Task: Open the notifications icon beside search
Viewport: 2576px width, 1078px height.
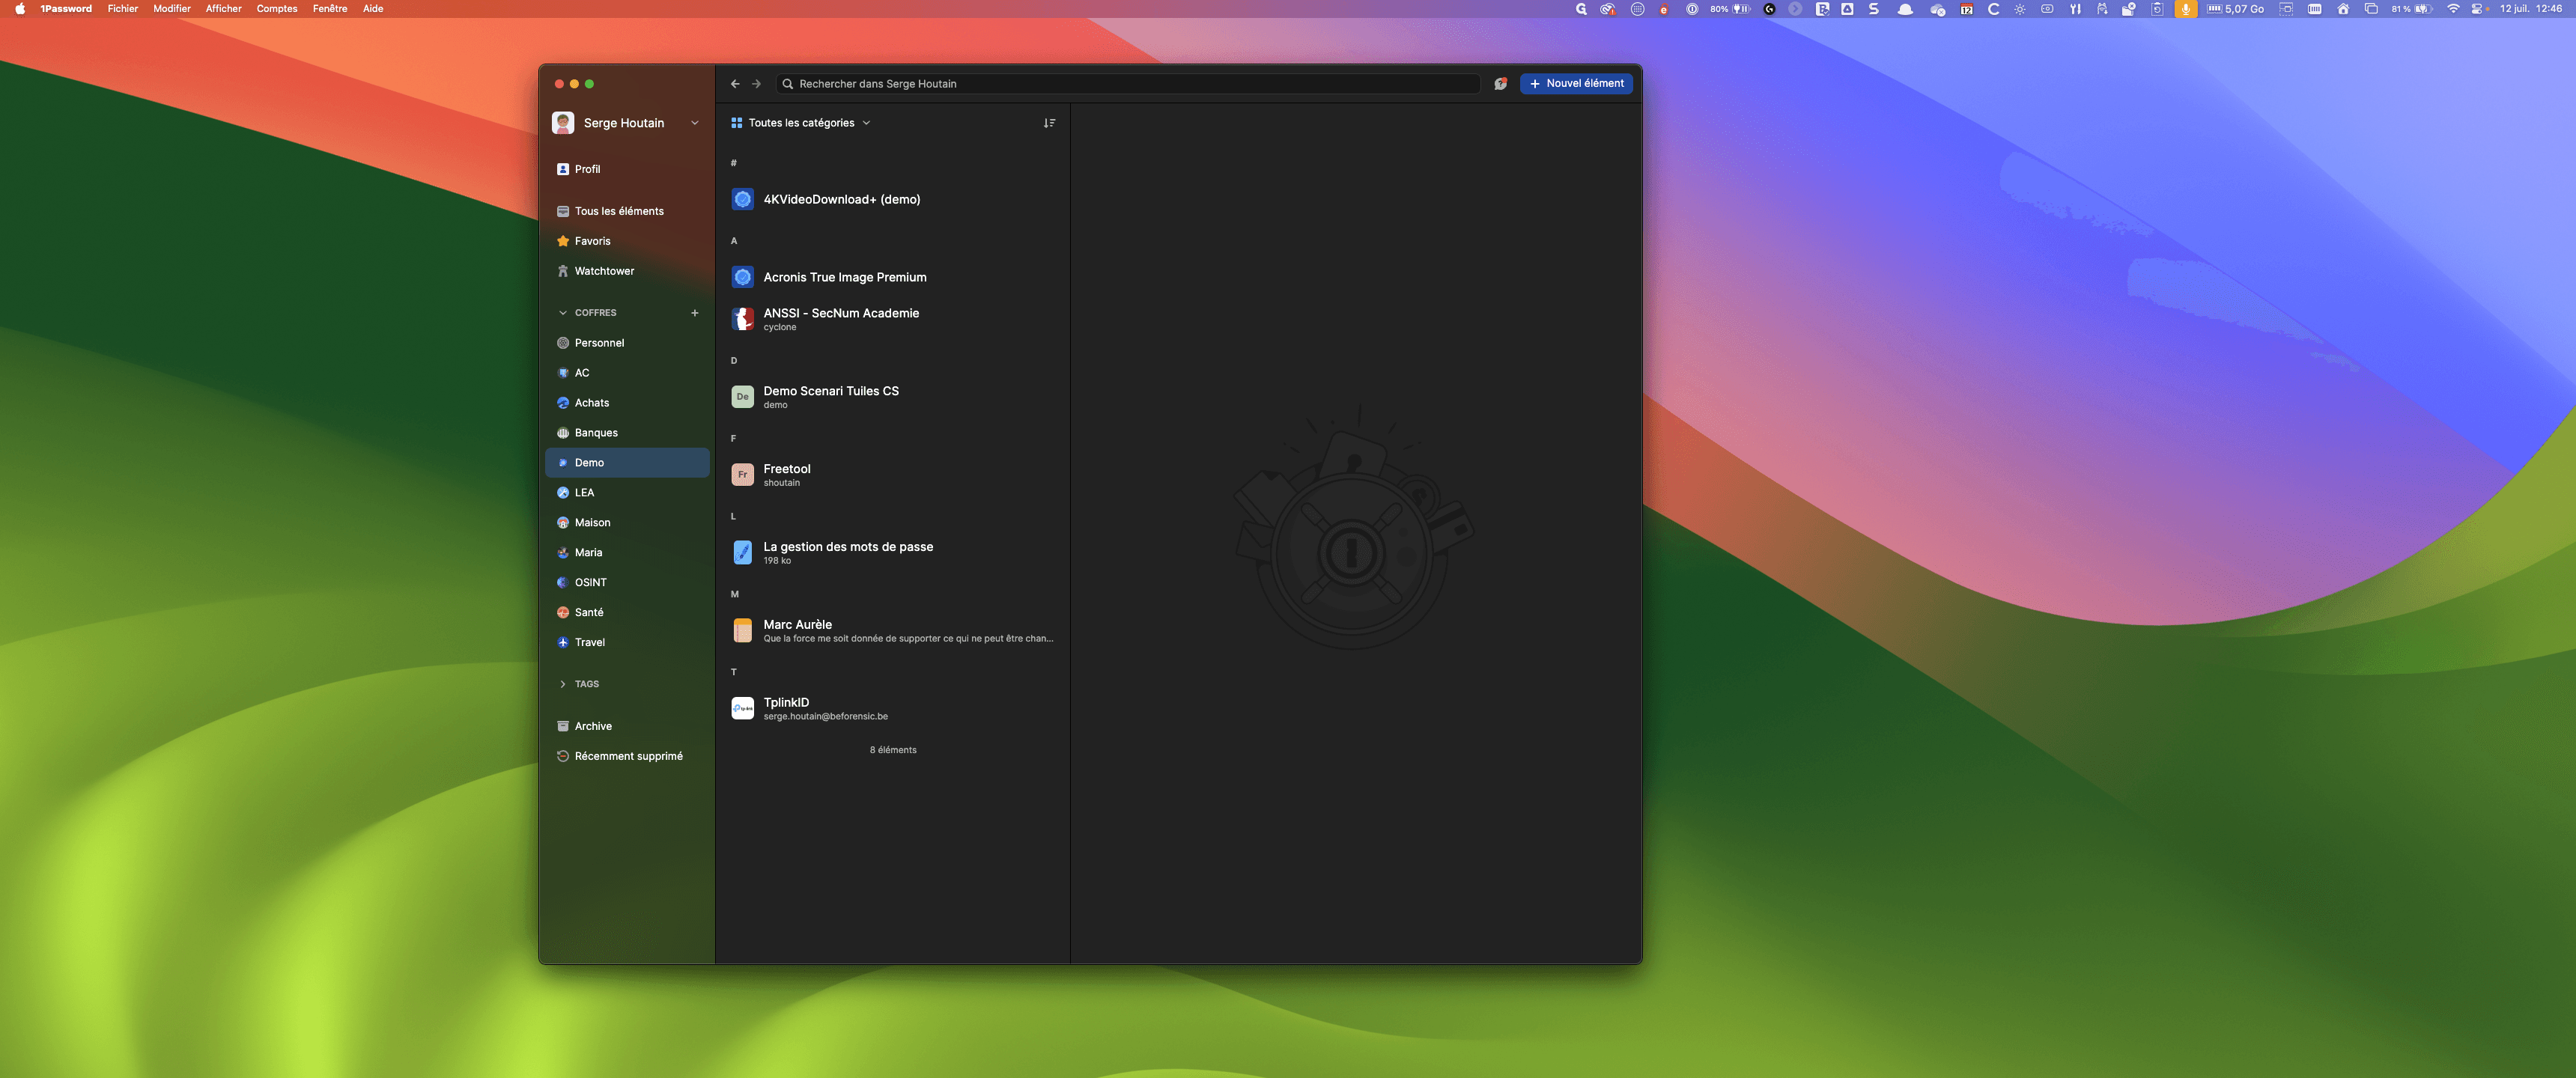Action: click(x=1500, y=84)
